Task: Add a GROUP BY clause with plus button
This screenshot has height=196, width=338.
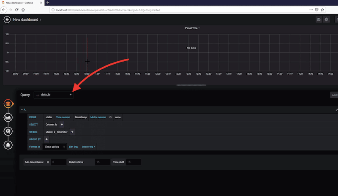Action: pos(46,139)
